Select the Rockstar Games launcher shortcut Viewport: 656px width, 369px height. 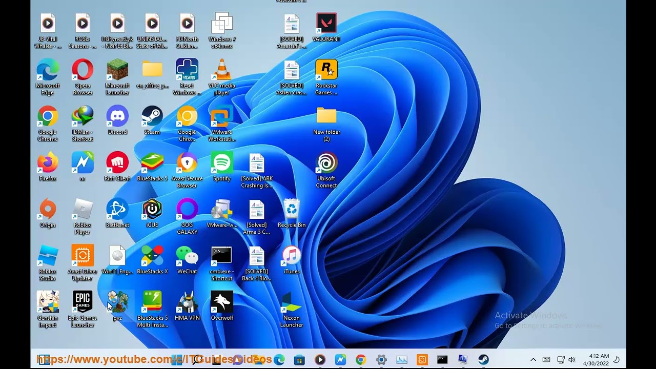pos(326,77)
